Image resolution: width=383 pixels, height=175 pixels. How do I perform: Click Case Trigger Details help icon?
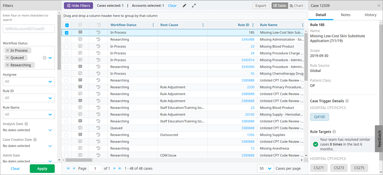(347, 101)
